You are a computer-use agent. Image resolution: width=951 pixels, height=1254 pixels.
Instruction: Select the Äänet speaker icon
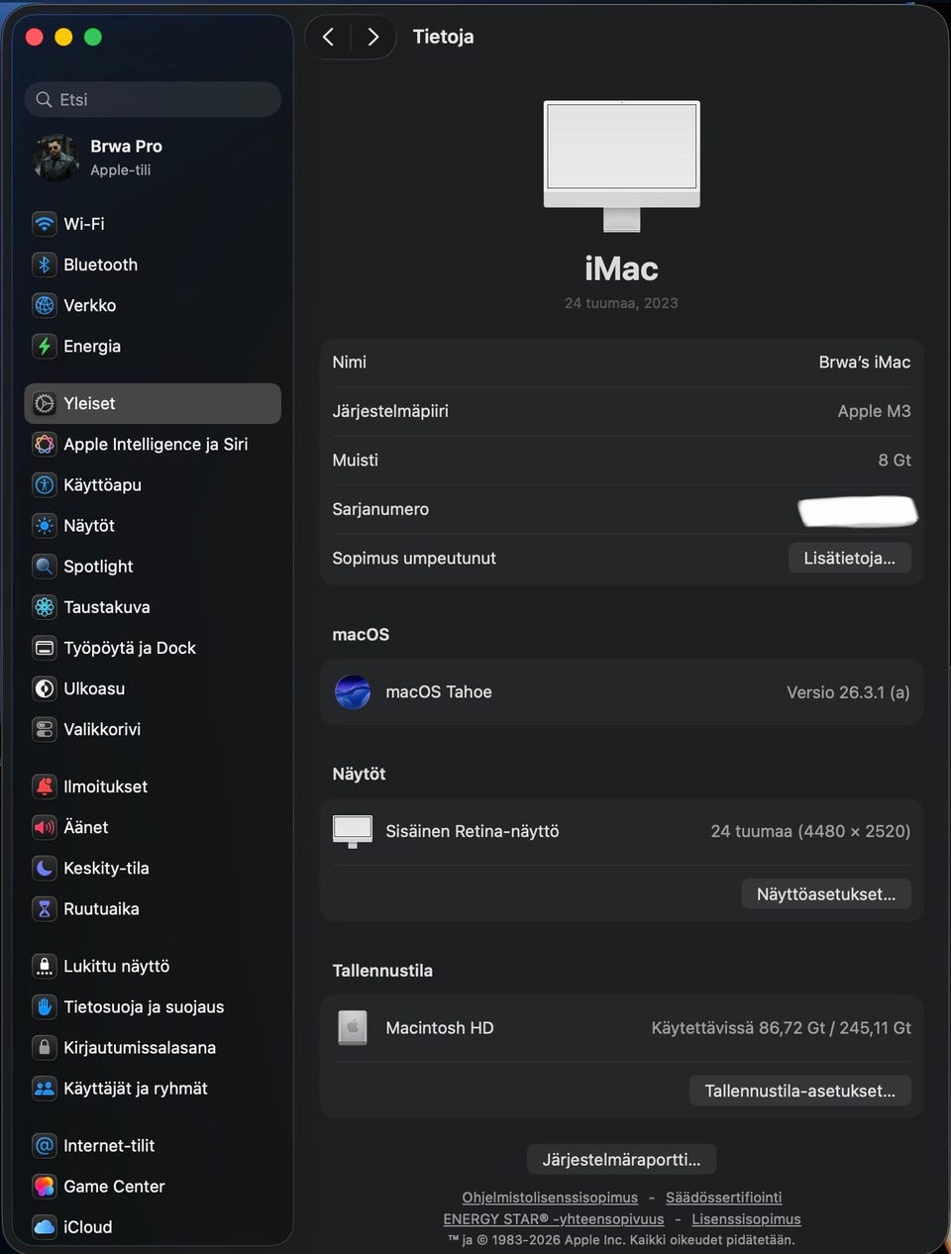45,827
